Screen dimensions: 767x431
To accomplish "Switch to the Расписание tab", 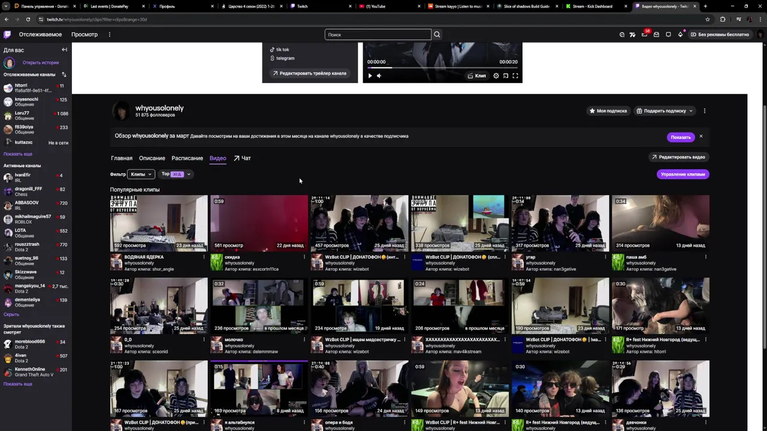I will [x=187, y=158].
